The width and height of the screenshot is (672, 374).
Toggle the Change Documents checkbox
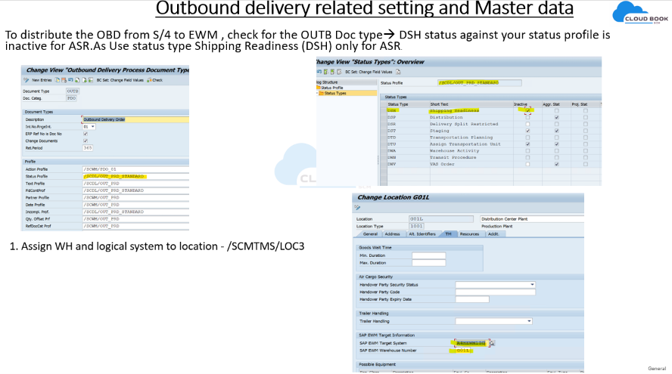86,141
